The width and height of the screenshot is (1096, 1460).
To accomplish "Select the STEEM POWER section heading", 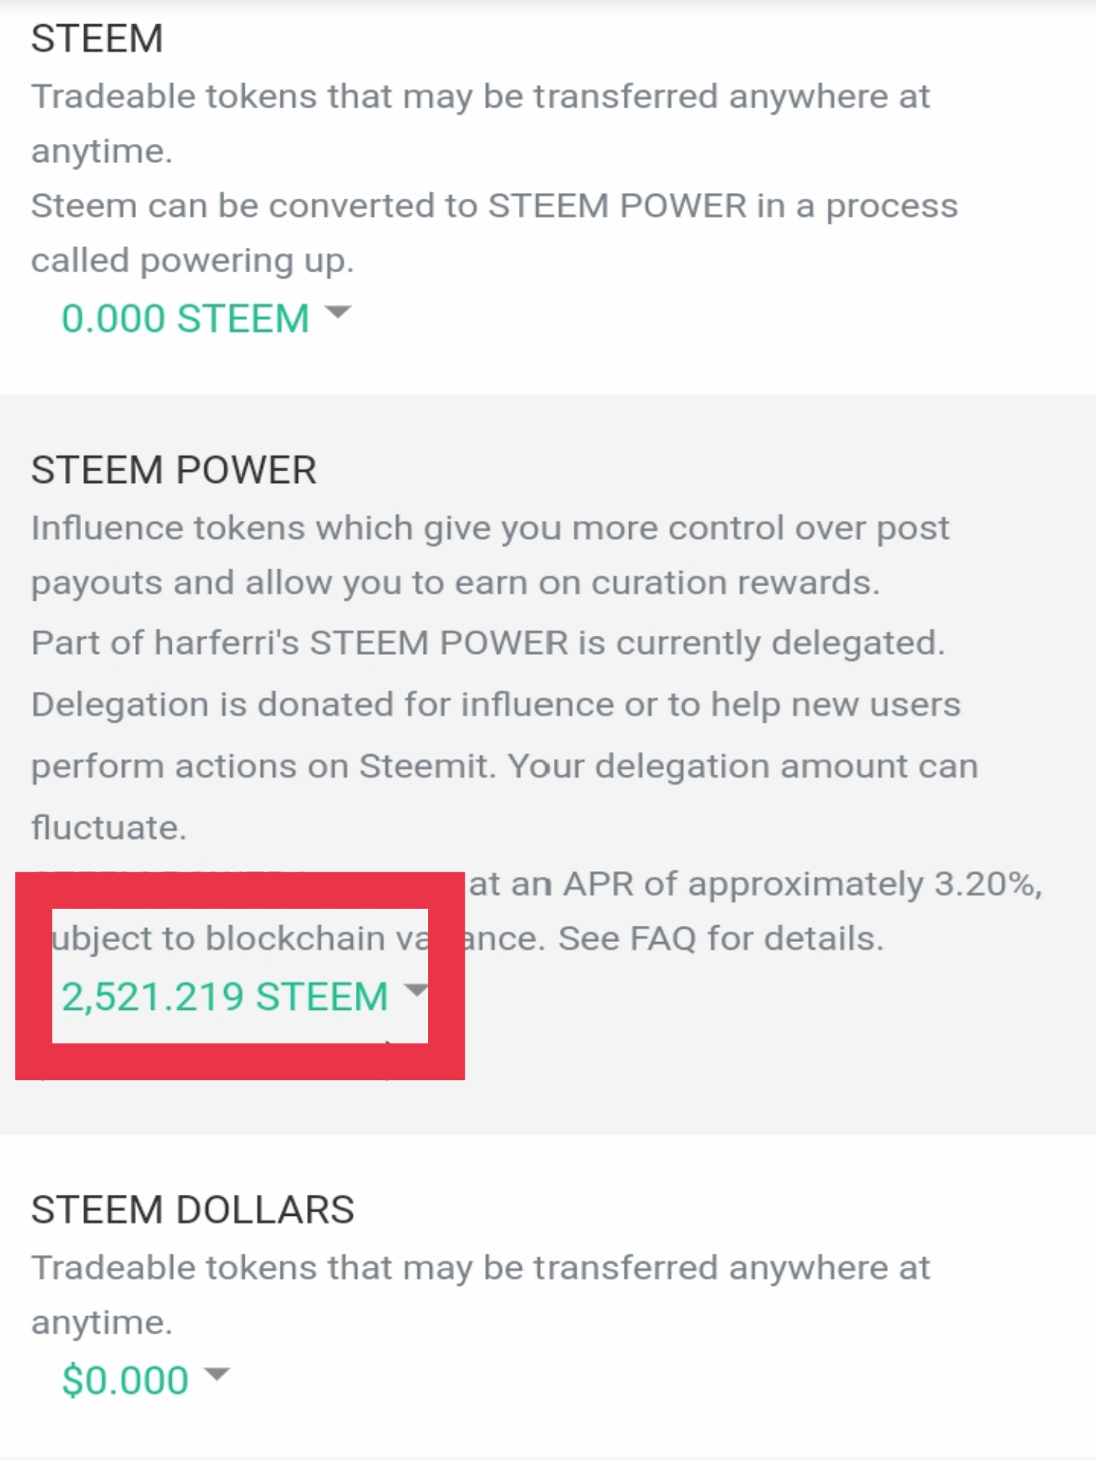I will [x=174, y=469].
